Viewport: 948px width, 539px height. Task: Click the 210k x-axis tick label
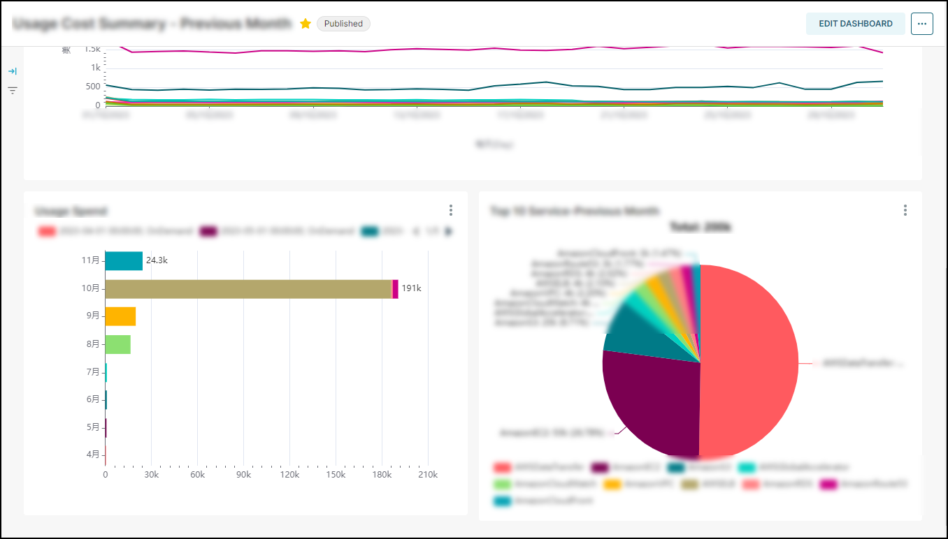pos(428,475)
